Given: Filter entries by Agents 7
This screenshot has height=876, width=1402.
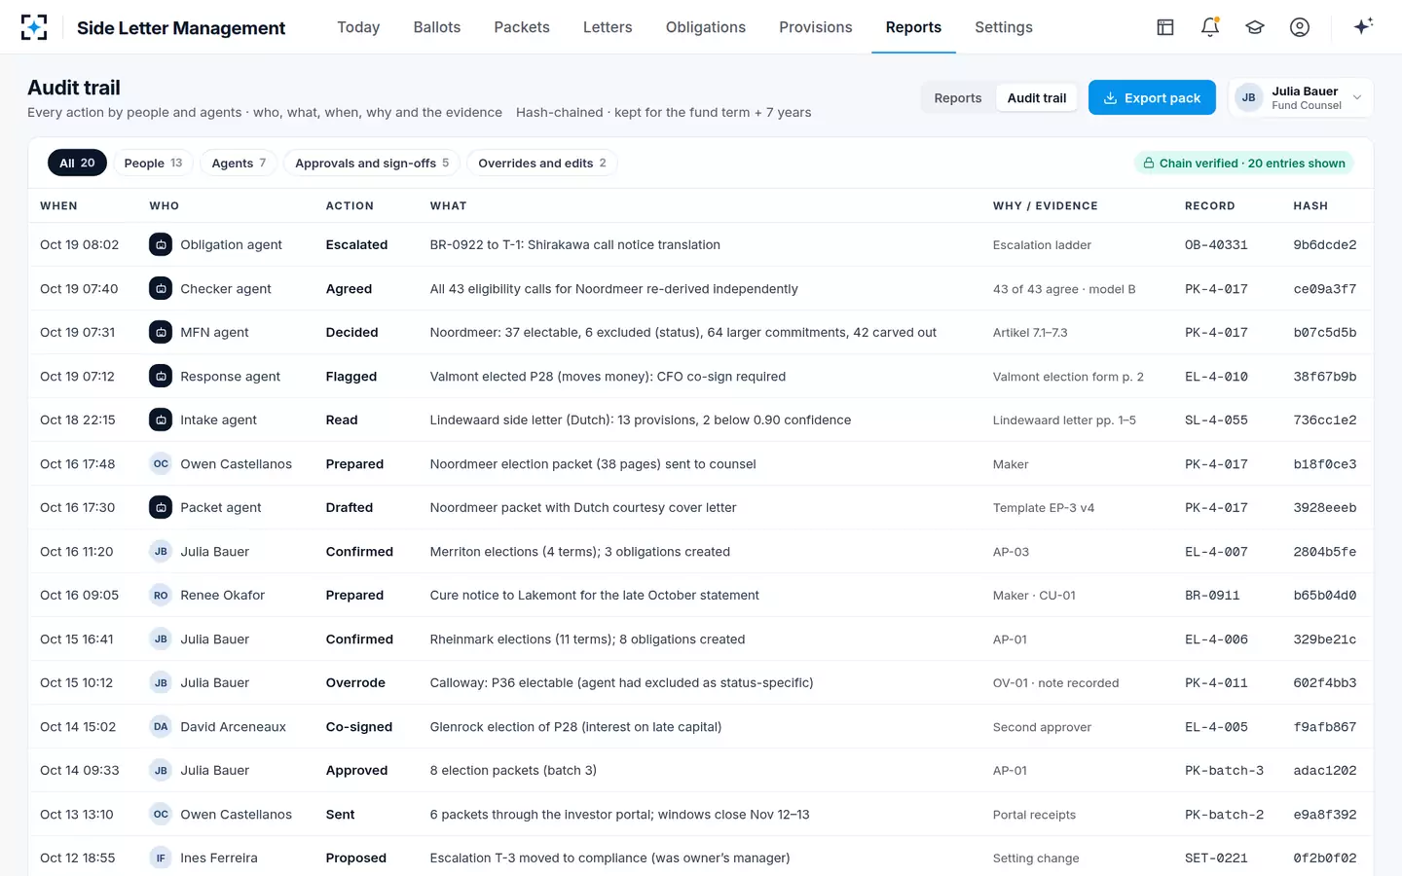Looking at the screenshot, I should (239, 163).
